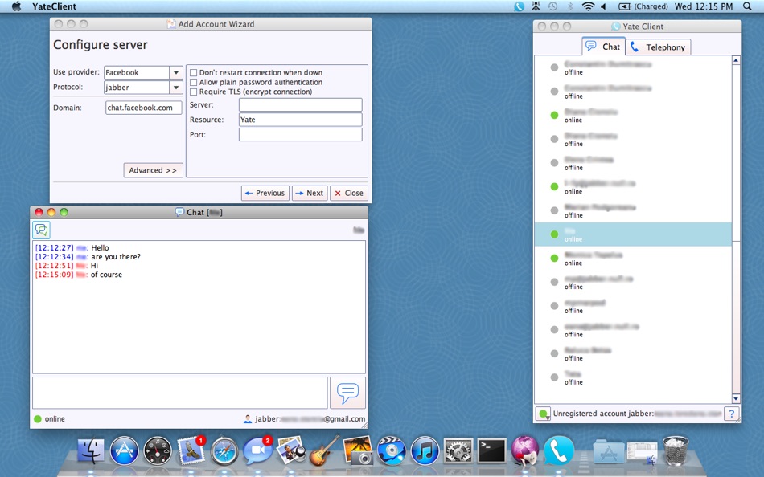The image size is (764, 477).
Task: Click the Resource field containing Yate
Action: (301, 120)
